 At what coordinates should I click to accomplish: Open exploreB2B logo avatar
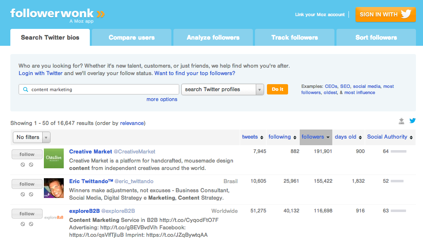pyautogui.click(x=54, y=217)
